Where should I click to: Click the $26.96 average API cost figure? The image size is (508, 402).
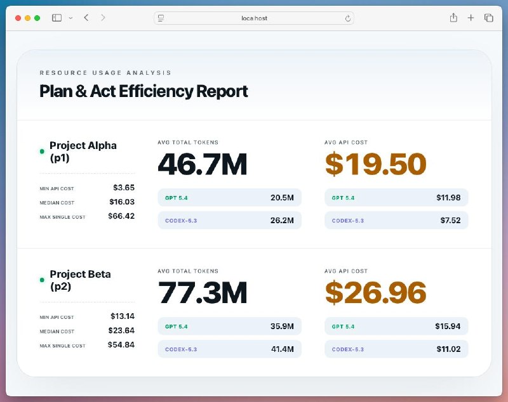[x=375, y=293]
